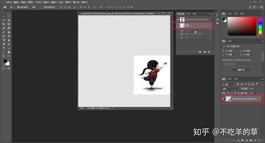Select the Horizontal Type tool
265x143 pixels.
4,48
